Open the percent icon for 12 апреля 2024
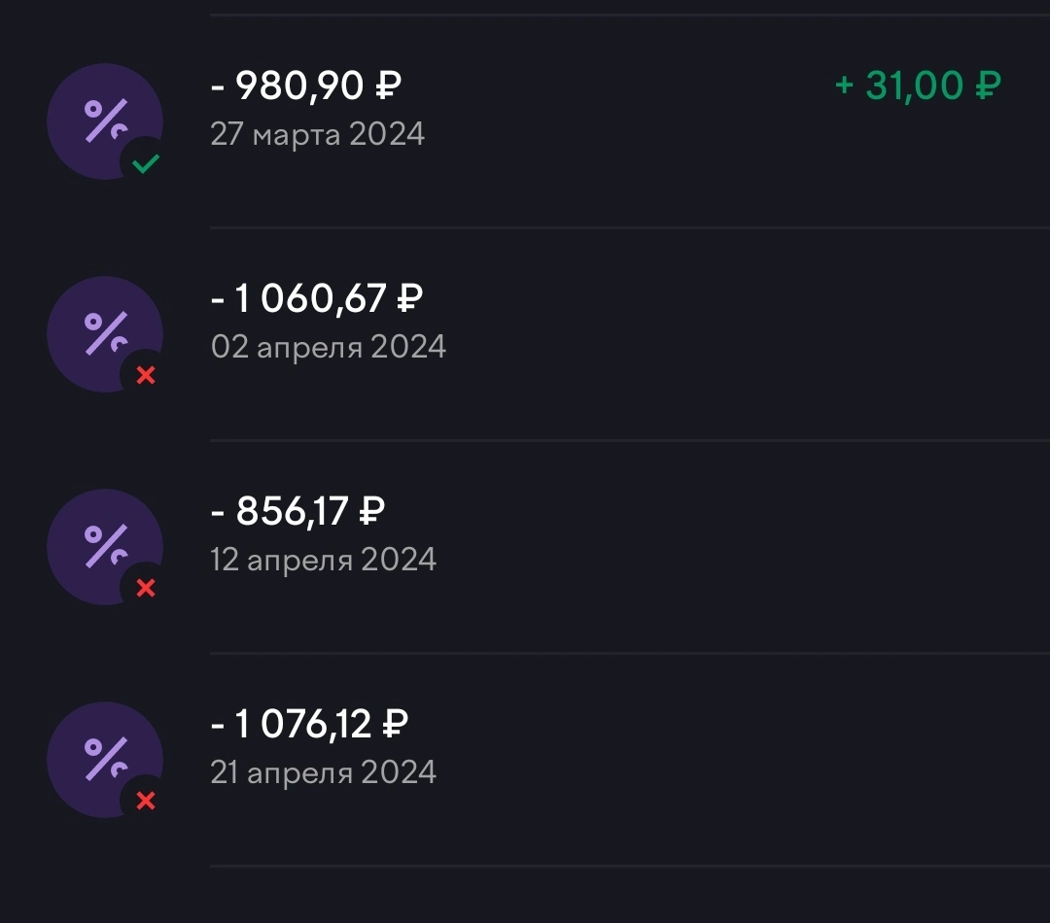The image size is (1050, 923). point(105,547)
